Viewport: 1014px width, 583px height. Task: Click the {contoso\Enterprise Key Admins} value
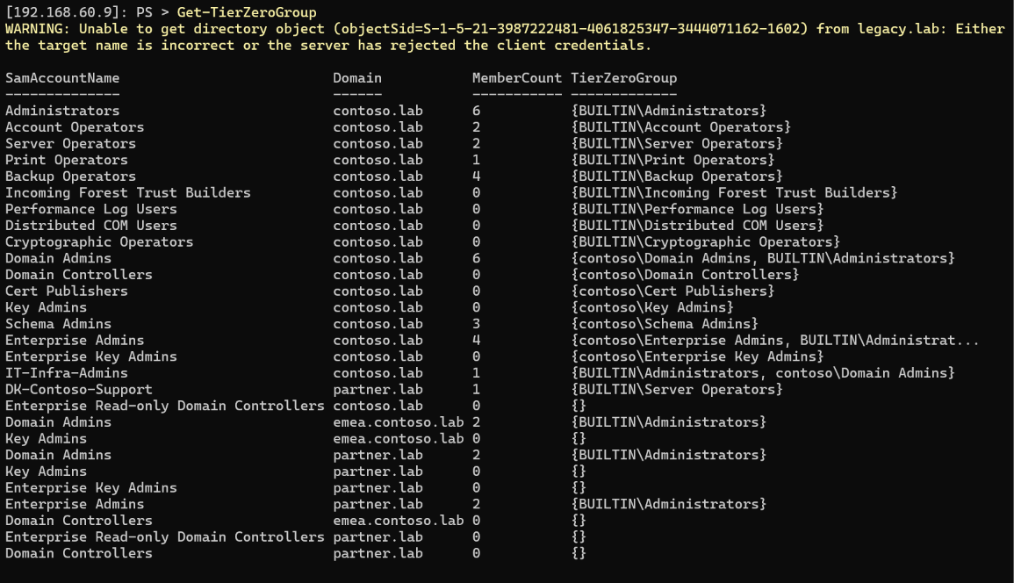tap(697, 356)
